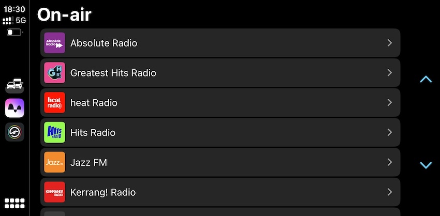The height and width of the screenshot is (216, 440).
Task: Tap the Hits Radio green logo
Action: pyautogui.click(x=54, y=132)
